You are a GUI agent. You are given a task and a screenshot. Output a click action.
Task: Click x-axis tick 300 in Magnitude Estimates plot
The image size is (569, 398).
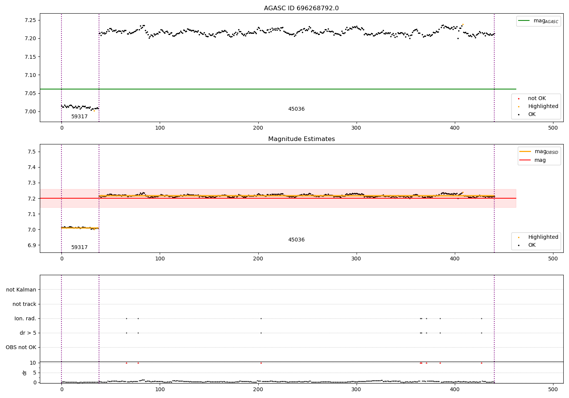click(x=356, y=259)
